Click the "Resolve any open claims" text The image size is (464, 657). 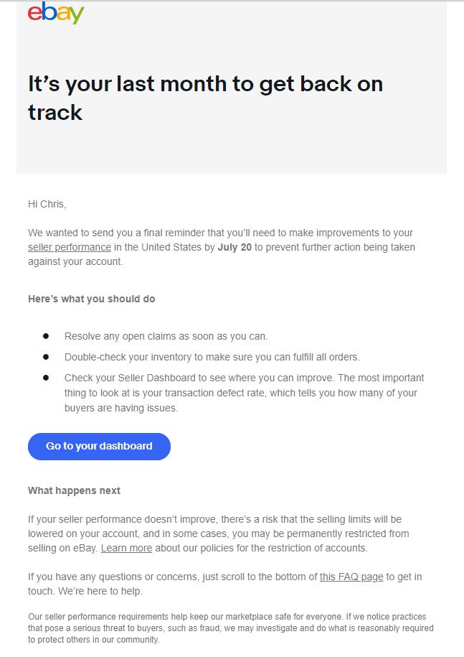pyautogui.click(x=166, y=336)
